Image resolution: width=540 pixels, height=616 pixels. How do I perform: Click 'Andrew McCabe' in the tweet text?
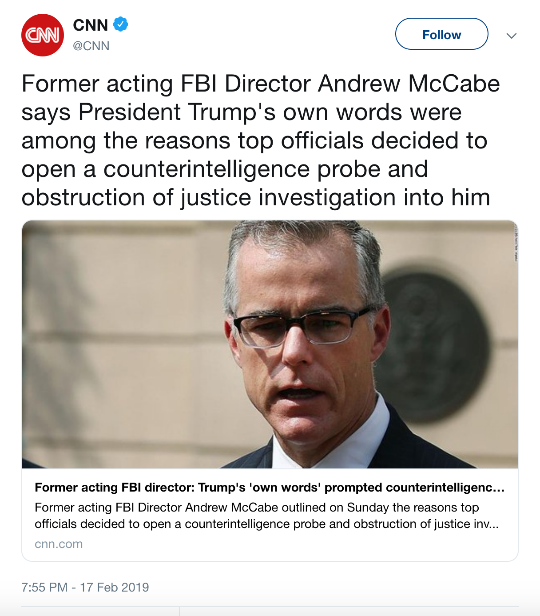[x=409, y=84]
